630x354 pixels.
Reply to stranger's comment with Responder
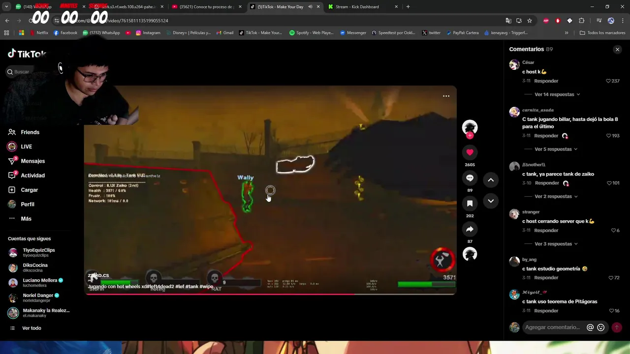tap(546, 231)
